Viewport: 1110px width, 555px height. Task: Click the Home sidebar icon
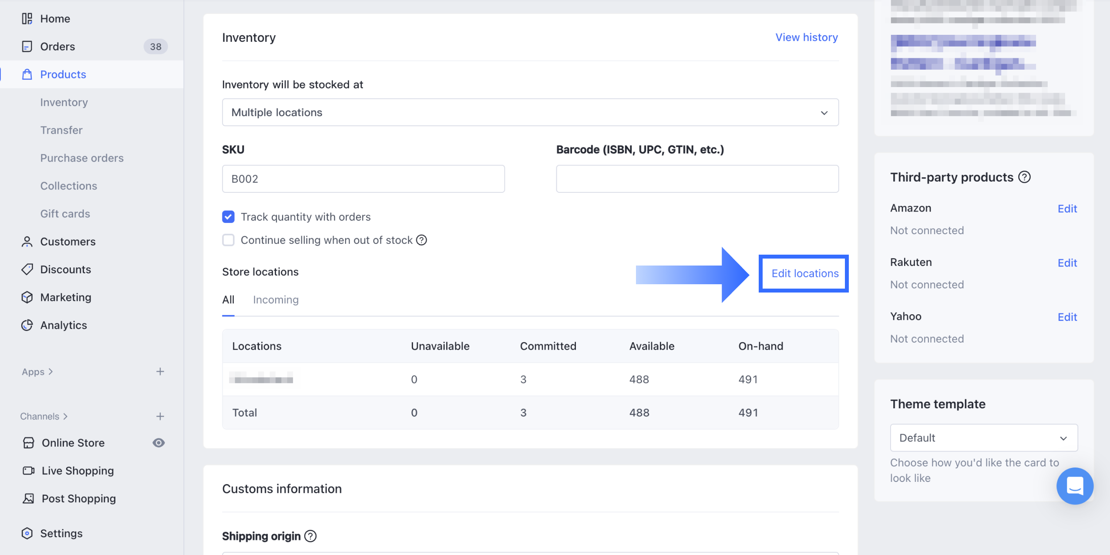click(x=27, y=19)
